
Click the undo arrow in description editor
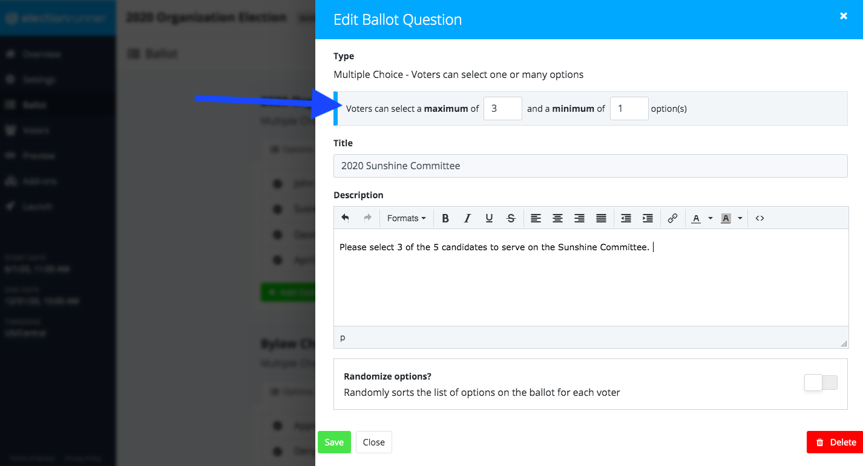point(346,218)
